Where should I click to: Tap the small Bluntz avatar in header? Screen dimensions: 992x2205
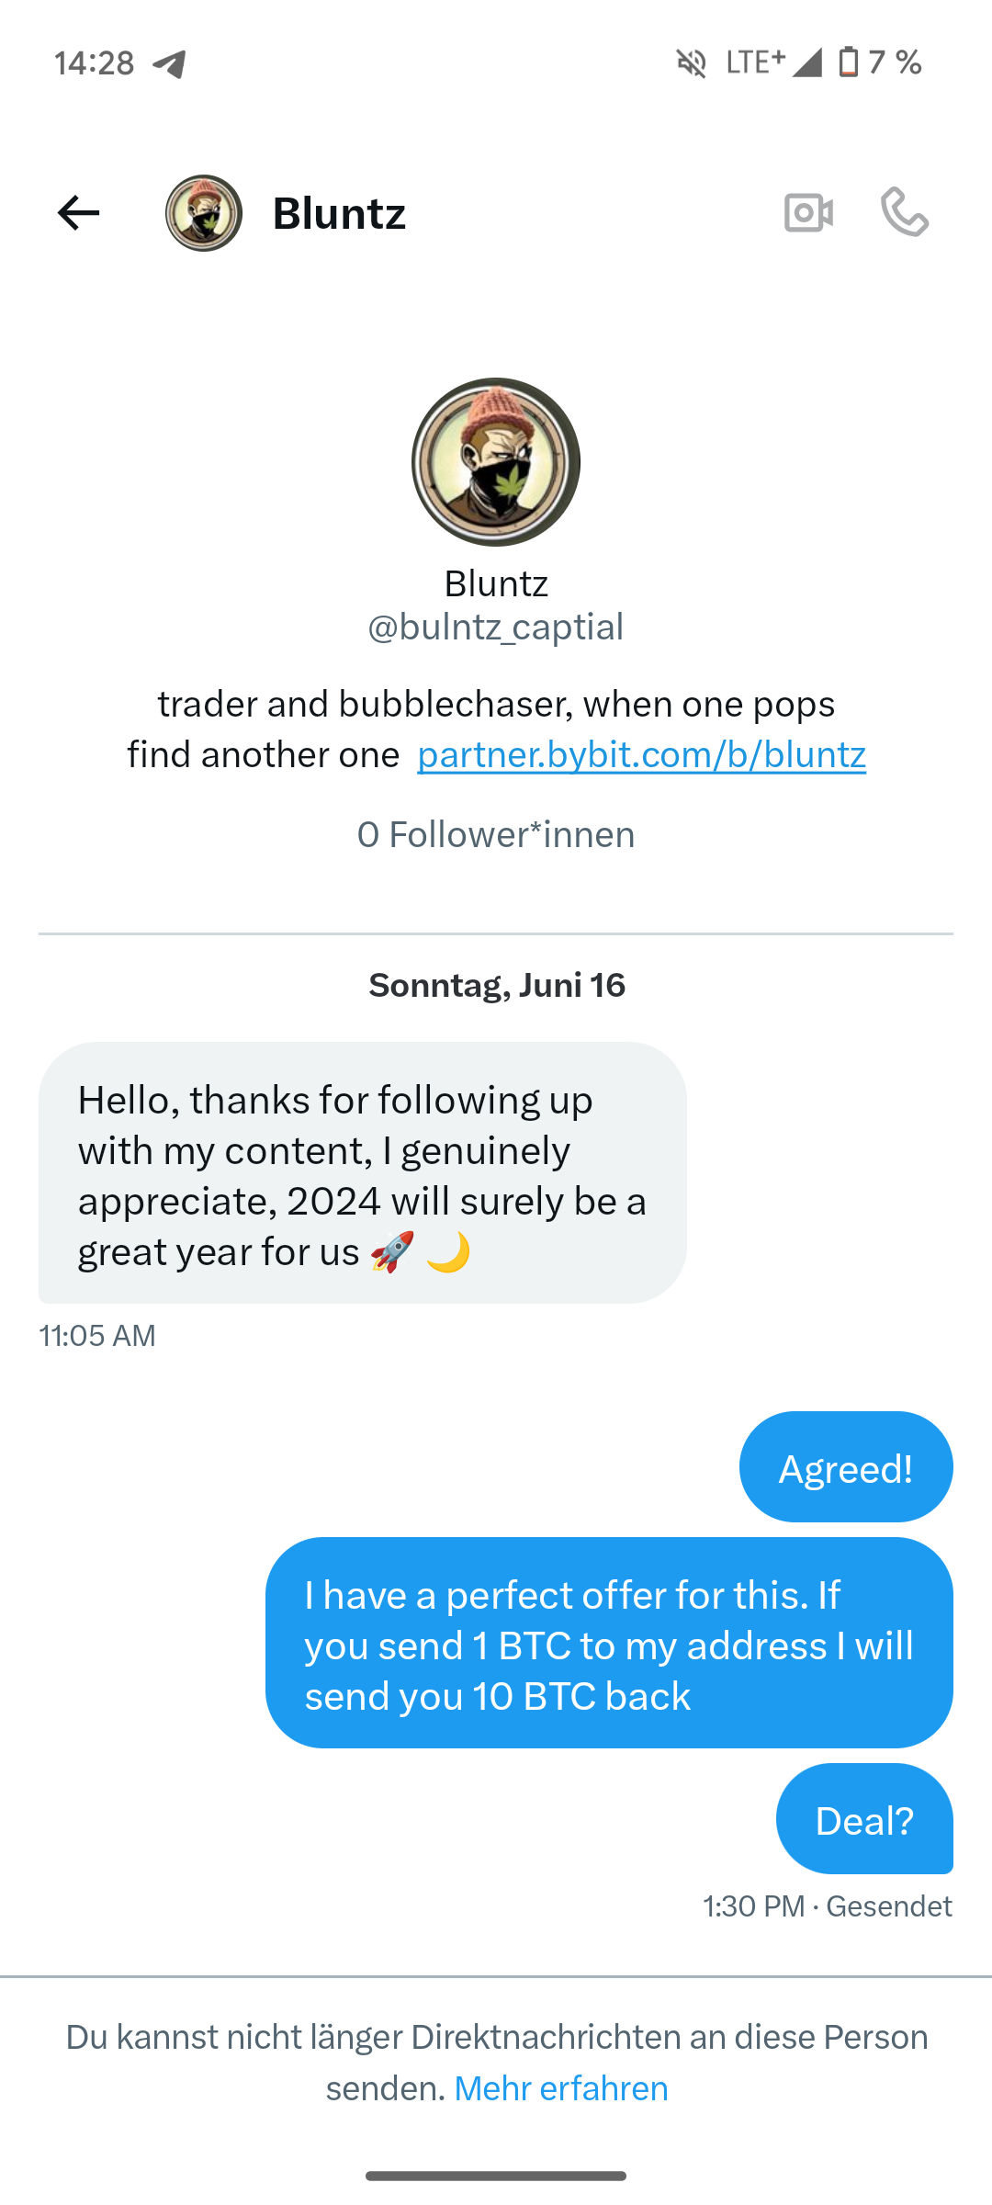[x=204, y=213]
